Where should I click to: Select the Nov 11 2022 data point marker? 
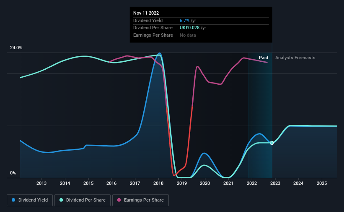point(272,143)
